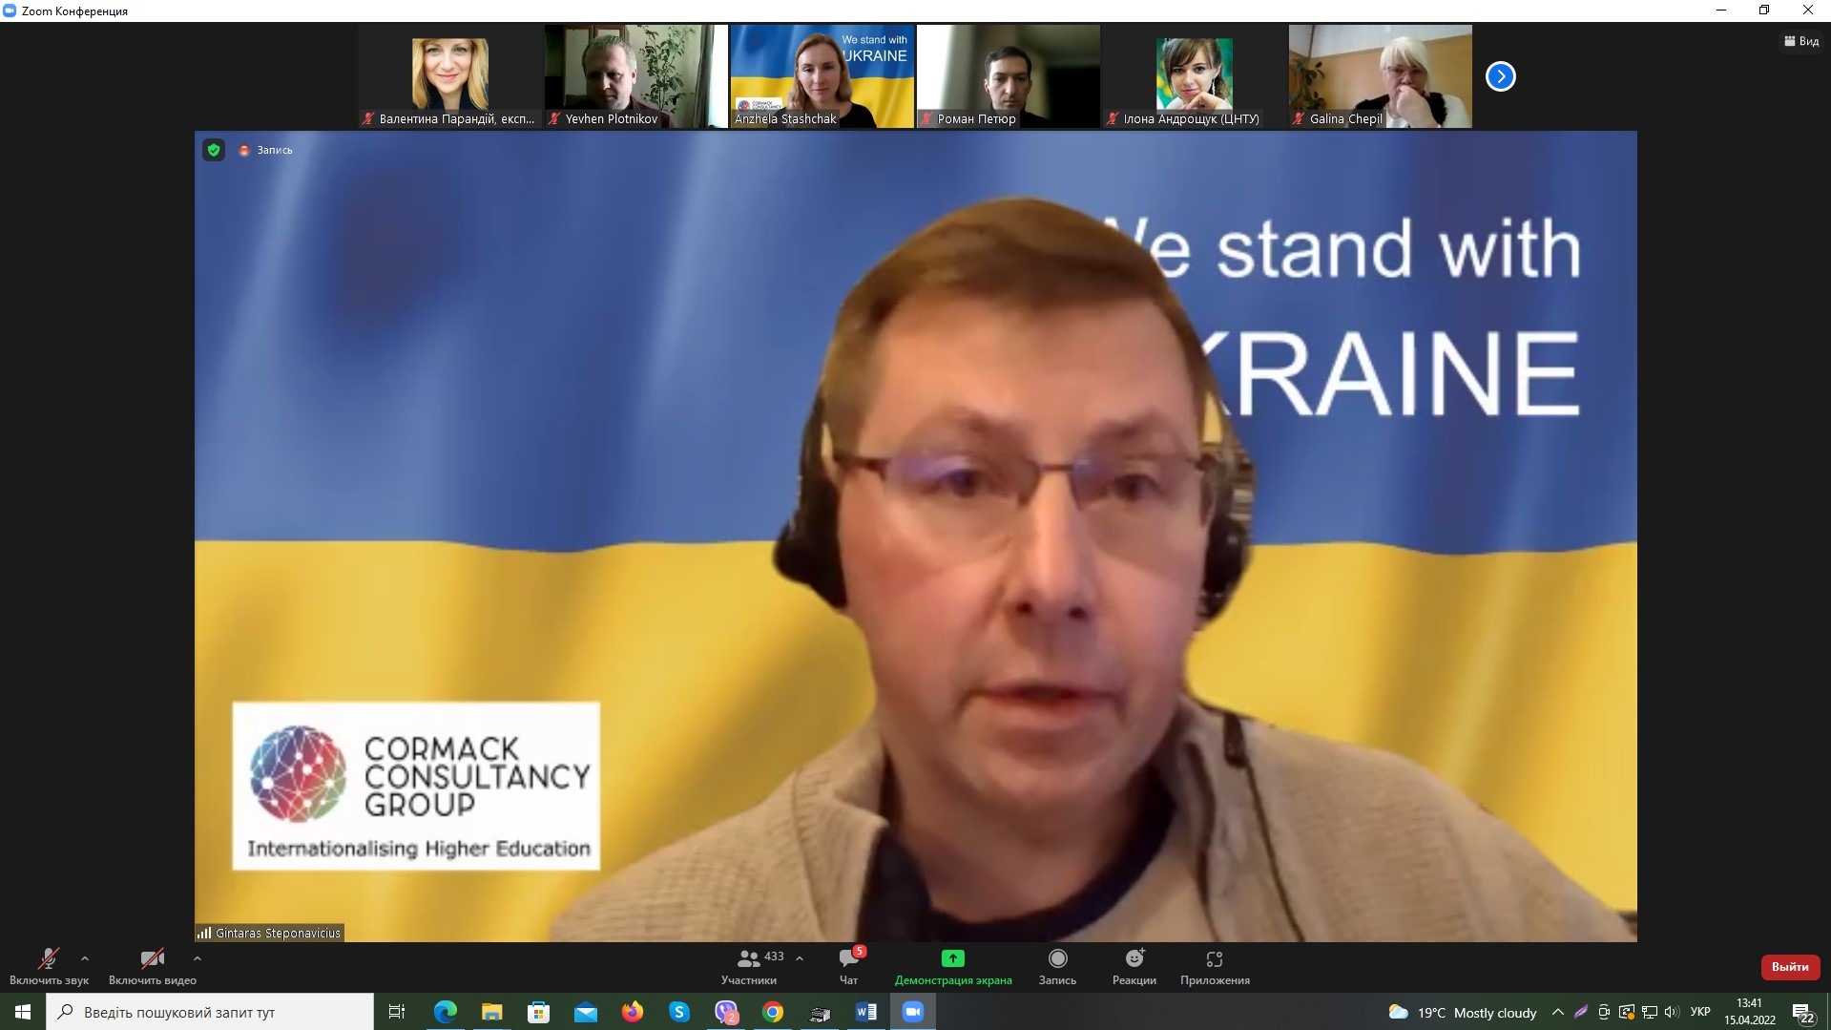The width and height of the screenshot is (1831, 1030).
Task: Open the Mail app from taskbar
Action: tap(586, 1012)
